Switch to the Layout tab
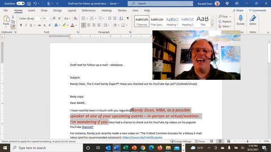 click(x=72, y=10)
